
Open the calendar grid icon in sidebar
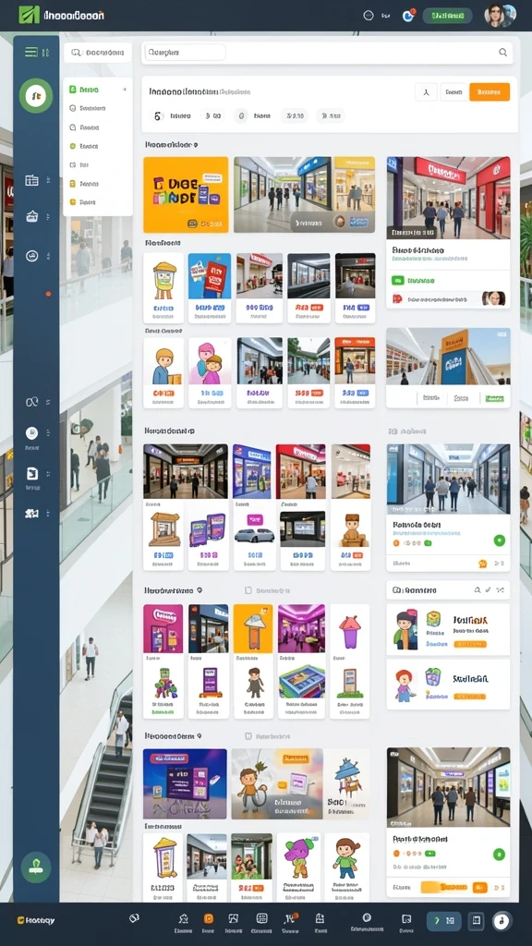point(32,180)
